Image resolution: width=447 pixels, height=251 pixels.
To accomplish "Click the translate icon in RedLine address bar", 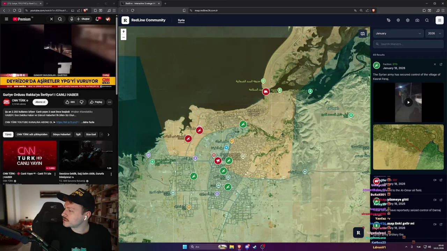I will tap(356, 10).
